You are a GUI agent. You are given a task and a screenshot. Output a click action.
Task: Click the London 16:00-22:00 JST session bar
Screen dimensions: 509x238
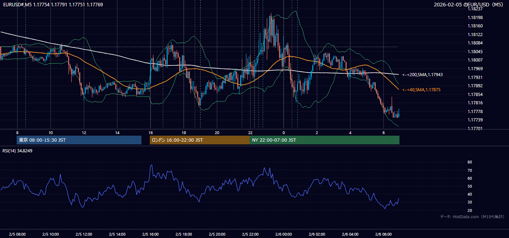pos(200,140)
